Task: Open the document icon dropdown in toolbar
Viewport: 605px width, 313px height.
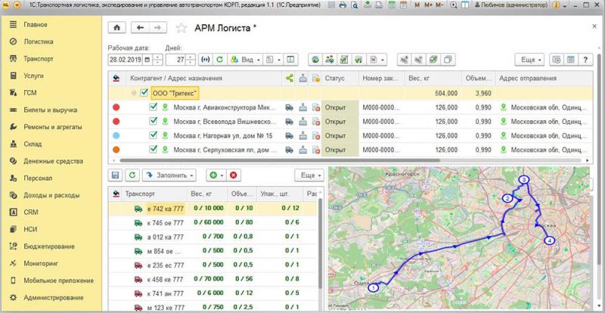Action: pyautogui.click(x=377, y=60)
